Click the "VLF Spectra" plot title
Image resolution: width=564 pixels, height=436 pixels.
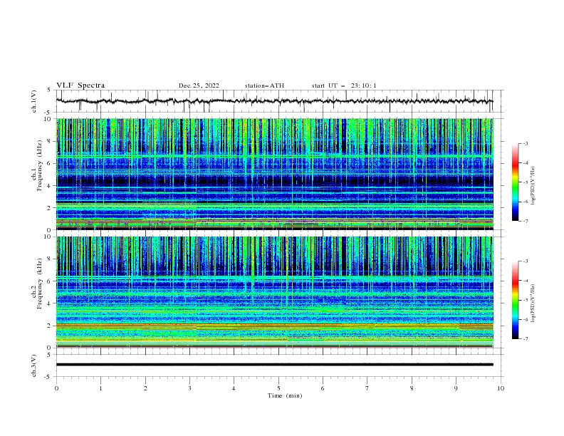[x=80, y=85]
